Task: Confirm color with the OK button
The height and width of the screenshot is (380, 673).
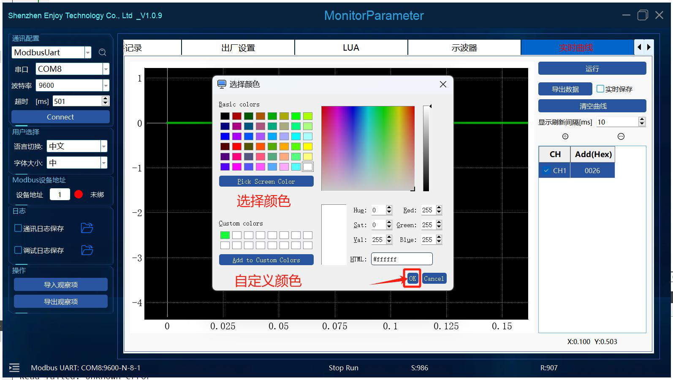Action: [412, 278]
